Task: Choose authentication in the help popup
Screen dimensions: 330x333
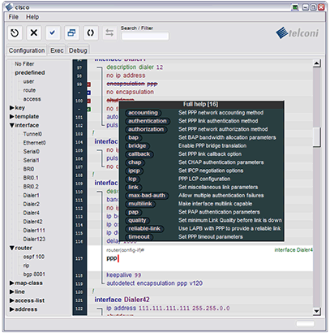Action: click(x=148, y=121)
